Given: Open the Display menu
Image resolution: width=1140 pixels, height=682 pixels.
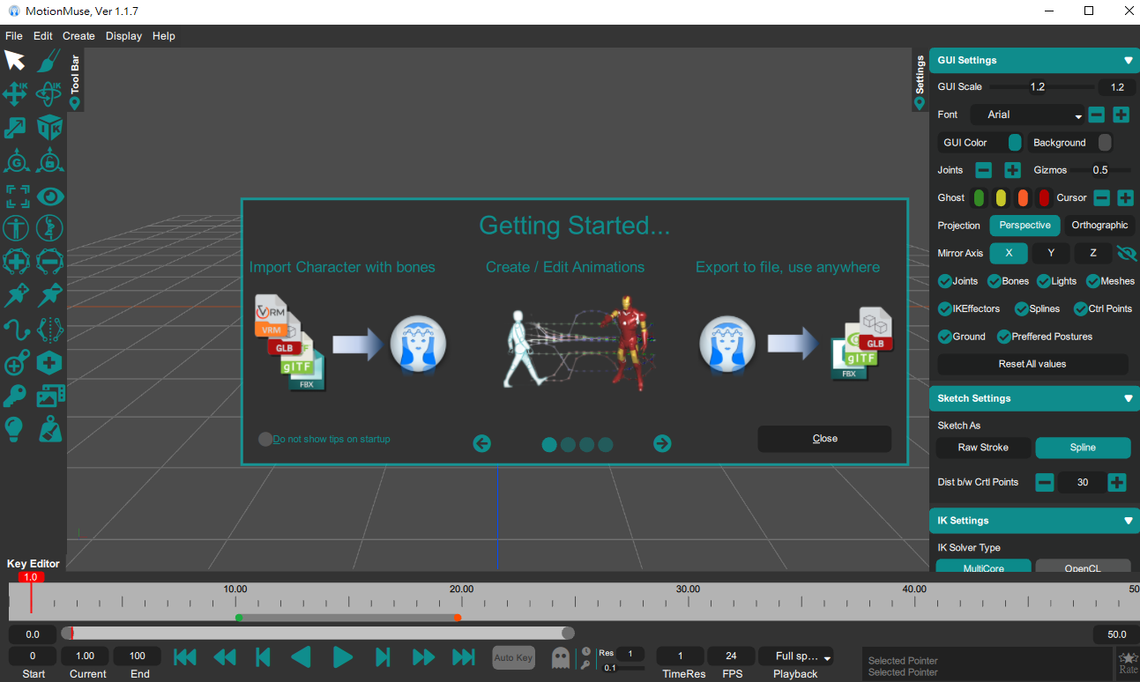Looking at the screenshot, I should (x=123, y=36).
